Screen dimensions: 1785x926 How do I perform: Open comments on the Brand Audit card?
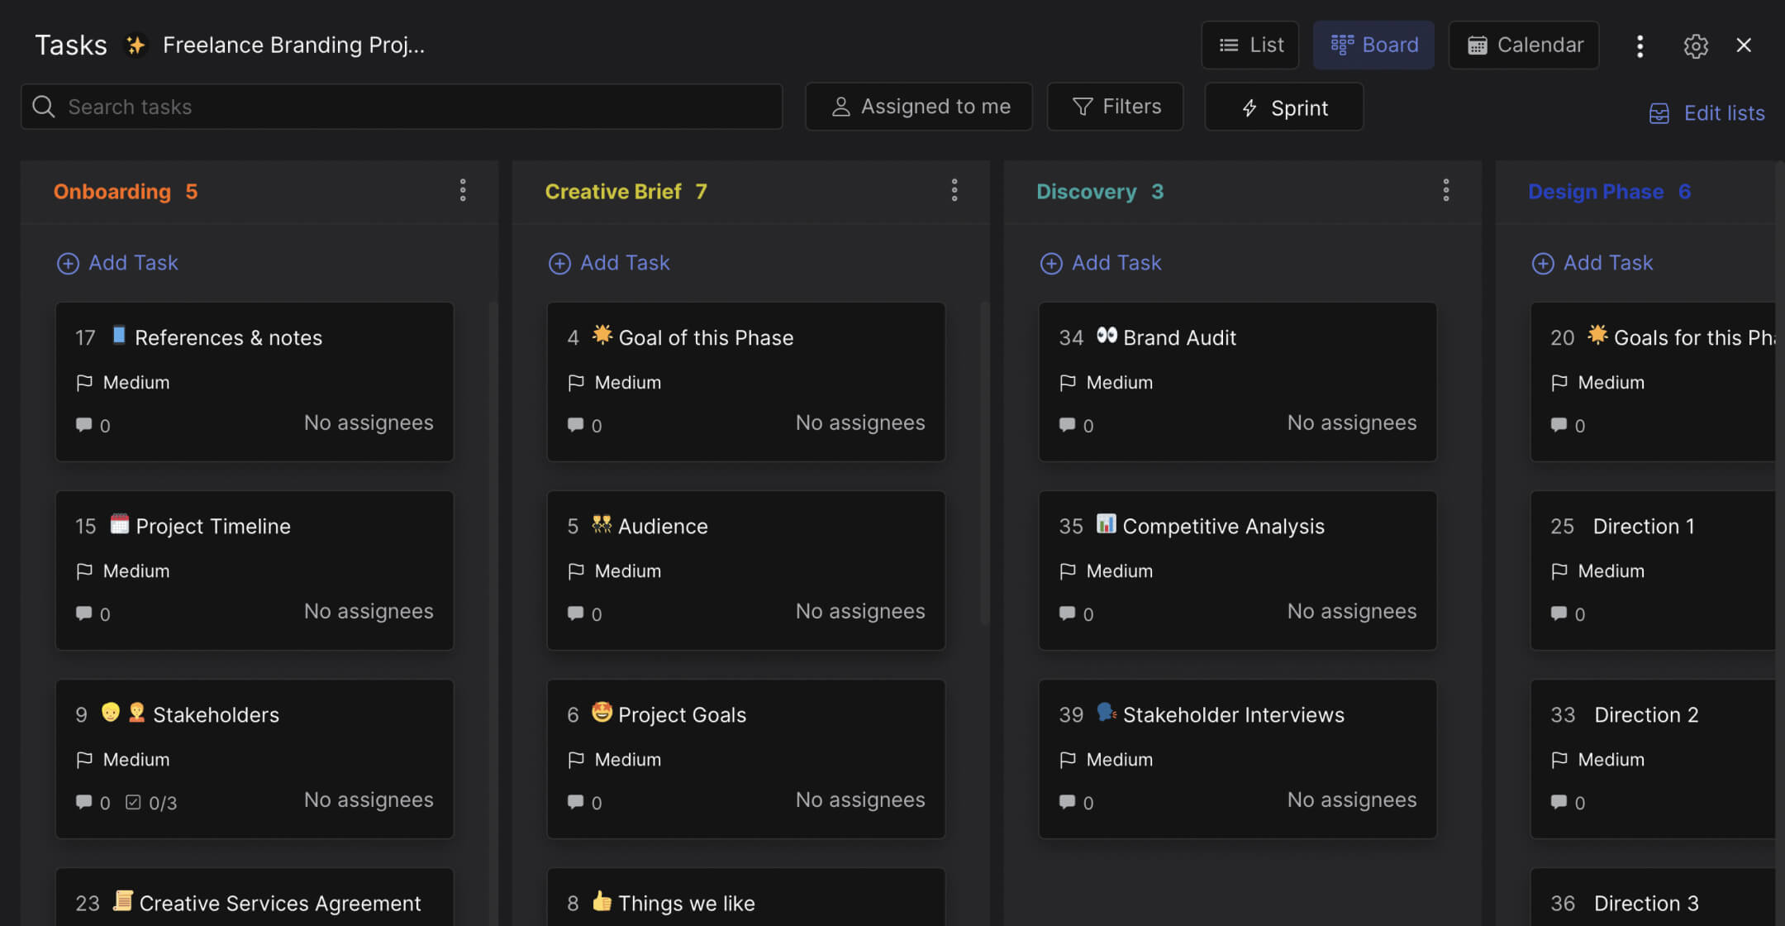pyautogui.click(x=1067, y=425)
